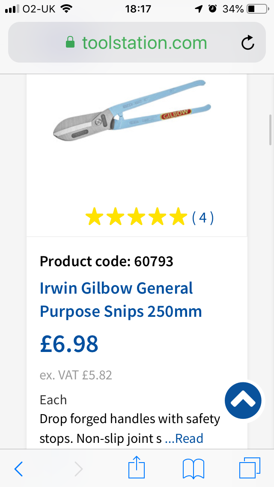
Task: Expand description with ...Read link
Action: [x=184, y=438]
